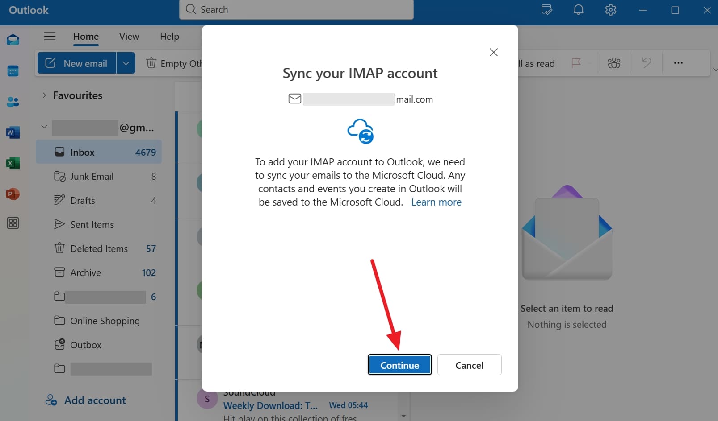Click Continue to sync IMAP account
Screen dimensions: 718x421
[x=400, y=365]
